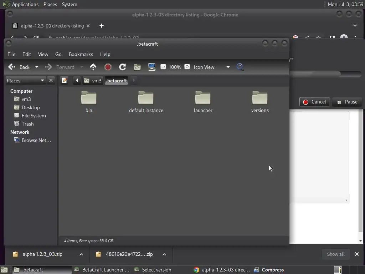Select the versions folder

coord(260,102)
